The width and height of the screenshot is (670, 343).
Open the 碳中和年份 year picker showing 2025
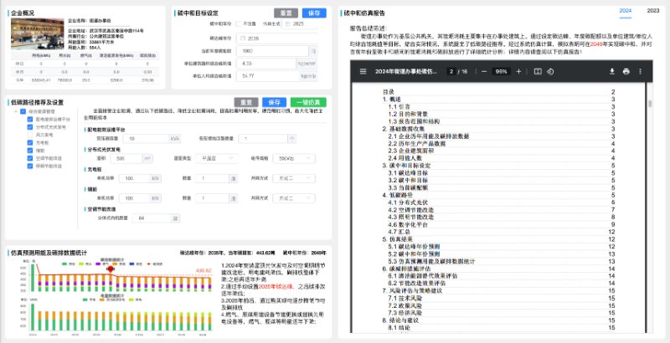[x=300, y=24]
